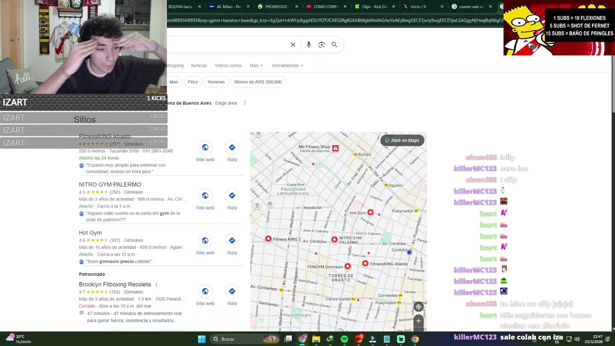
Task: Click Abrir en Maps button
Action: [402, 140]
